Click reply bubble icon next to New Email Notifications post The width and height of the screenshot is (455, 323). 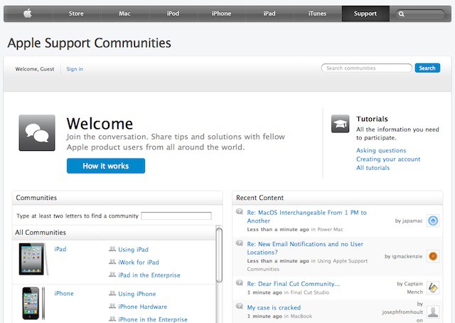[240, 243]
